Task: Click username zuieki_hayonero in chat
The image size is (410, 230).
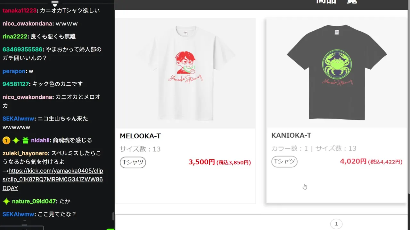Action: click(26, 153)
